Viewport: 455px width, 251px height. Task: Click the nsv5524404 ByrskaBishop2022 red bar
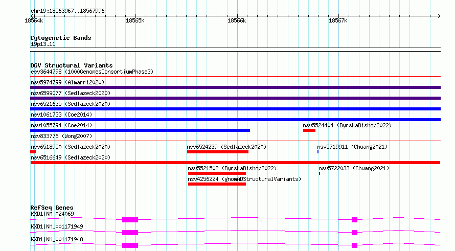pyautogui.click(x=309, y=130)
